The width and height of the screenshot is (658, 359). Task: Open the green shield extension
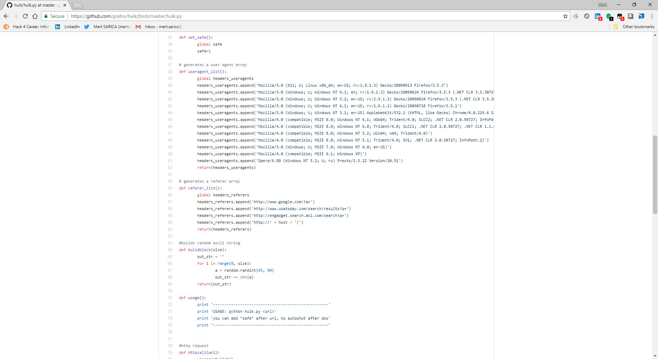609,16
